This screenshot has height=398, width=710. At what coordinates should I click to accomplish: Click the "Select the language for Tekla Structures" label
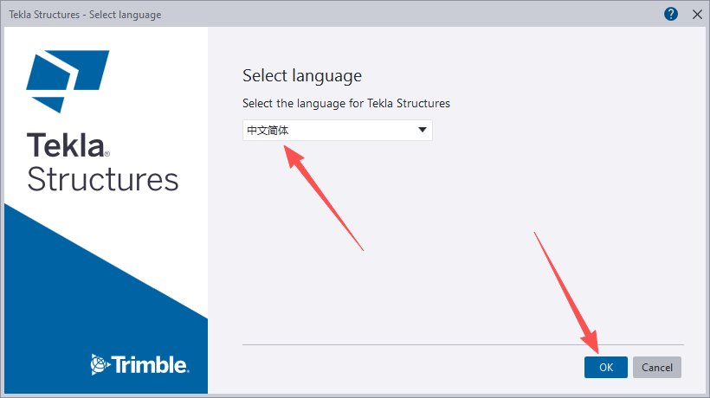[x=346, y=103]
